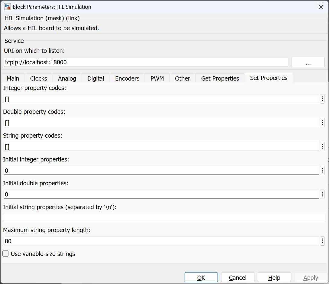This screenshot has height=284, width=329.
Task: Open options menu for Initial integer properties
Action: click(322, 171)
